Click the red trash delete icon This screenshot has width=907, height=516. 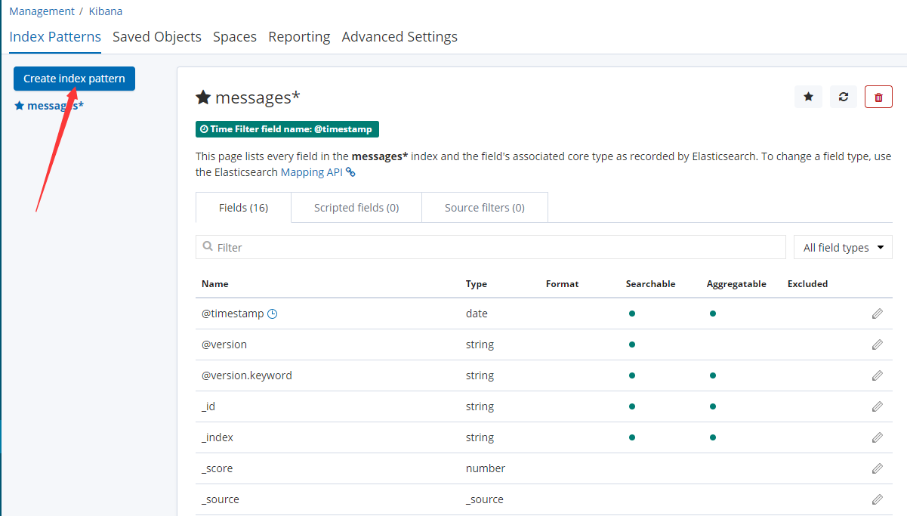pos(878,97)
